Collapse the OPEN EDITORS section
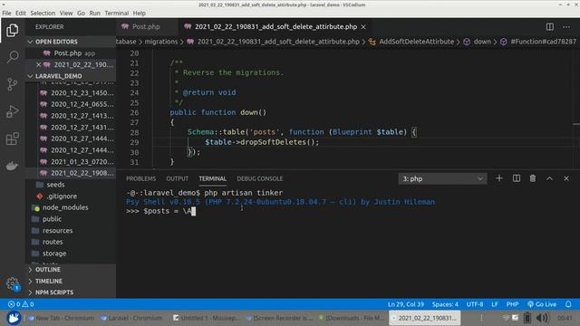The height and width of the screenshot is (326, 580). tap(56, 42)
